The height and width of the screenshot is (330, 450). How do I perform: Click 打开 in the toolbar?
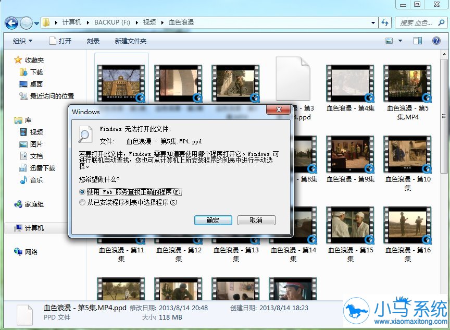[60, 41]
